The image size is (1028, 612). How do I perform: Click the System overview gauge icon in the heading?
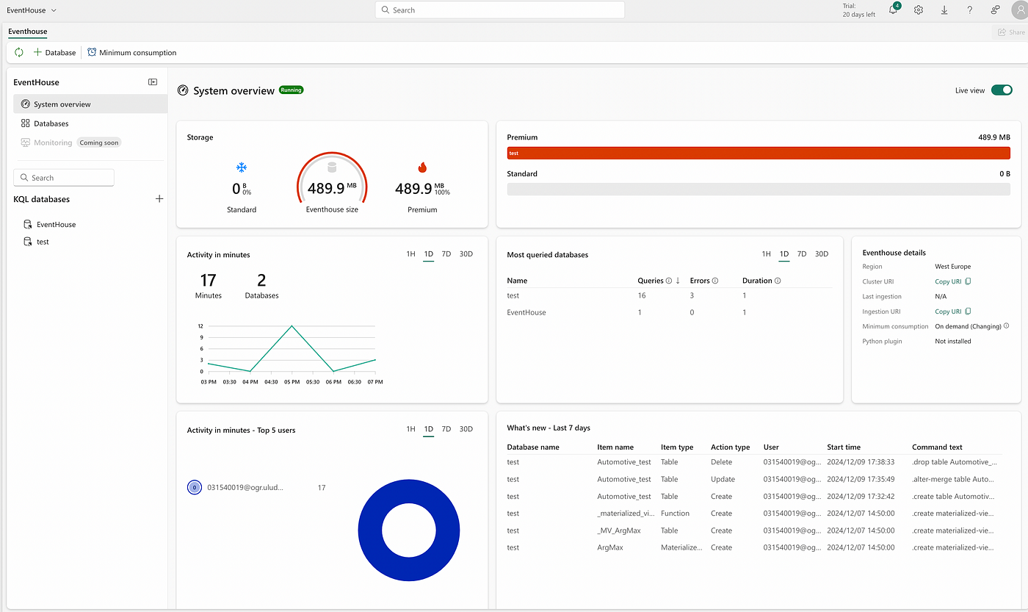pyautogui.click(x=183, y=90)
